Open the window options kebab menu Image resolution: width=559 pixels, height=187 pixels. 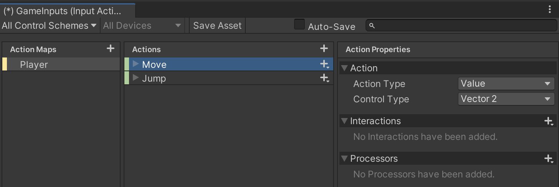550,10
